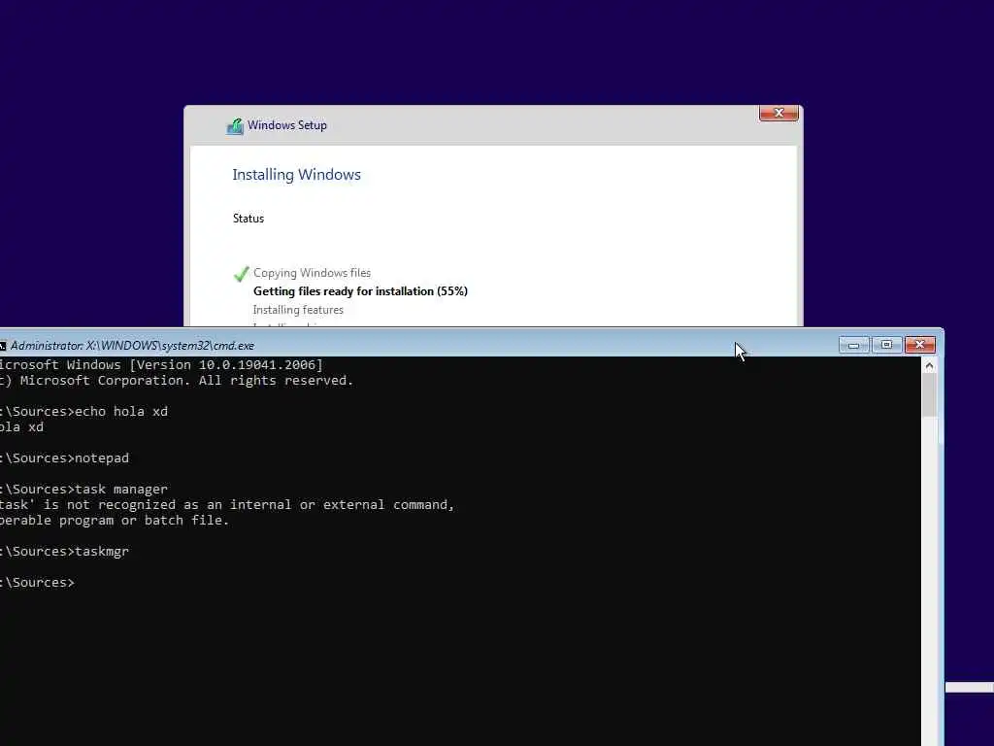Click the 'Windows Setup' title text
The height and width of the screenshot is (746, 994).
(x=287, y=125)
